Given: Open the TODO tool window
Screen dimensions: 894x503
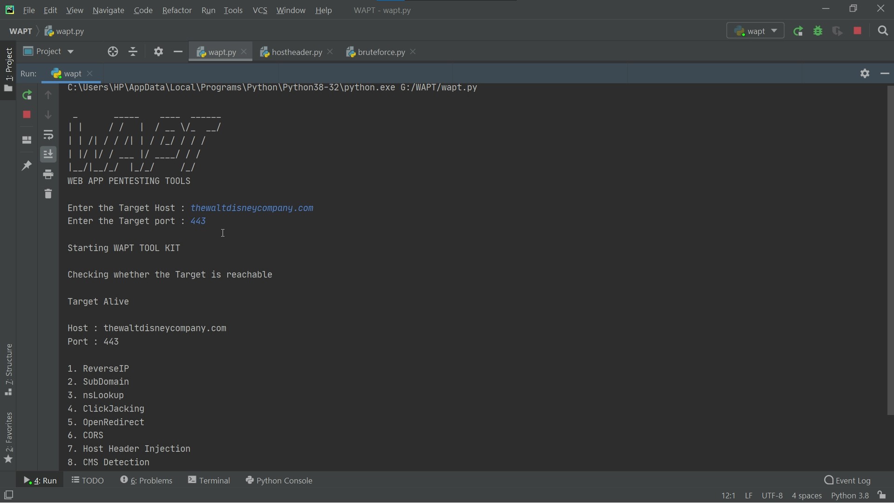Looking at the screenshot, I should pyautogui.click(x=88, y=481).
